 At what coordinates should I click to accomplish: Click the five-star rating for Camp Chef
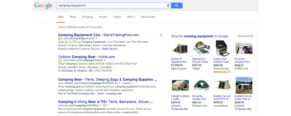coord(219,72)
